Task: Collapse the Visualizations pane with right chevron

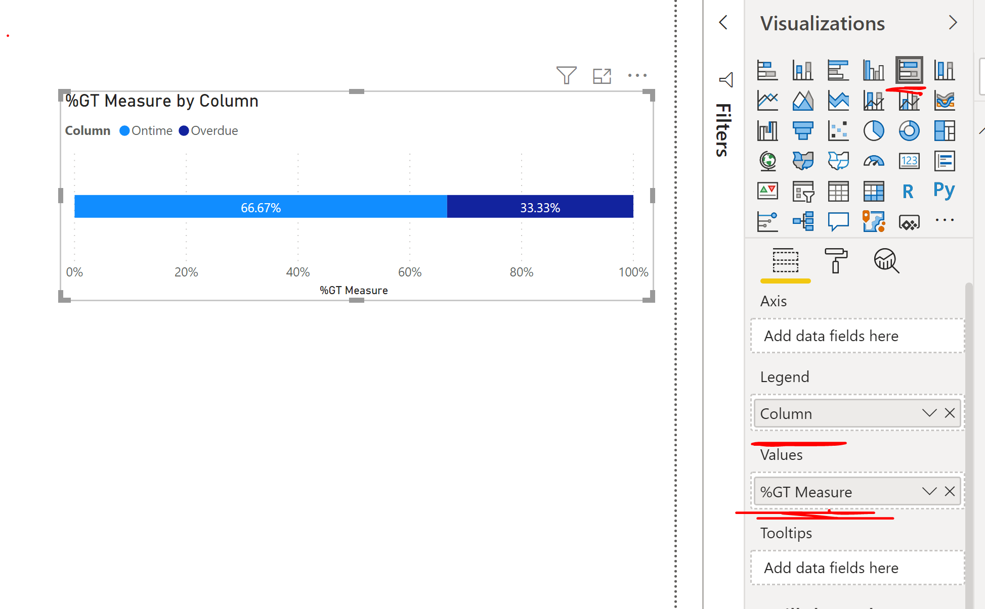Action: pyautogui.click(x=953, y=23)
